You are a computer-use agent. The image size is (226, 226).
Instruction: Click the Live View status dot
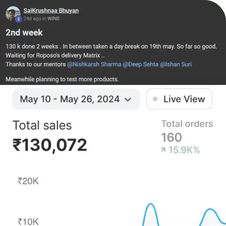(x=155, y=99)
